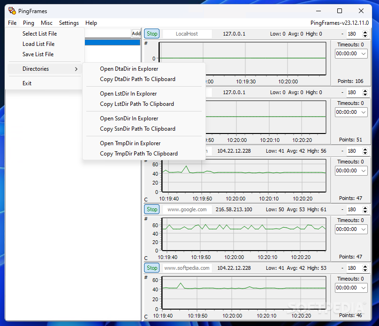This screenshot has height=326, width=379.
Task: Click the PingFrames-v23.12.11.0 version label
Action: [x=340, y=23]
